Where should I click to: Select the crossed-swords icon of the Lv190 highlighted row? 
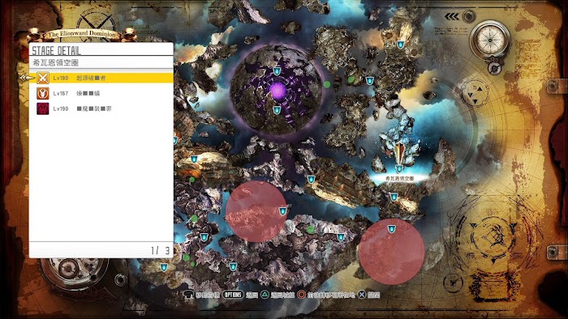tap(43, 78)
